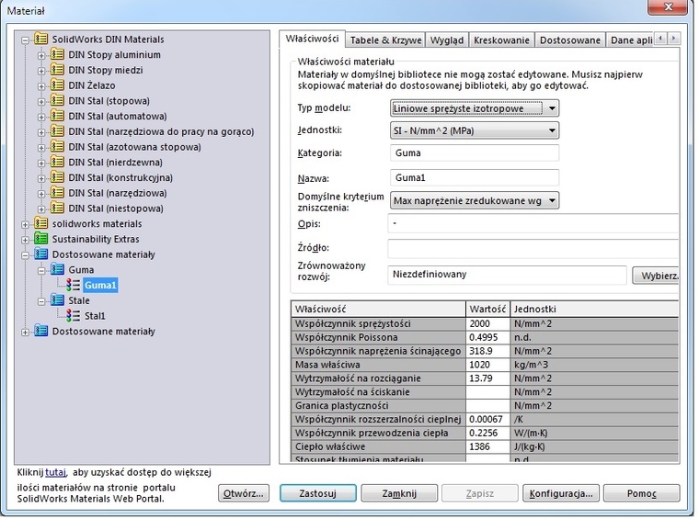Expand the DIN Żelazo node
699x519 pixels.
click(x=41, y=86)
